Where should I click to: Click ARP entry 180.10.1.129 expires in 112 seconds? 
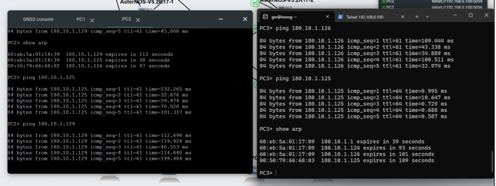click(x=90, y=54)
